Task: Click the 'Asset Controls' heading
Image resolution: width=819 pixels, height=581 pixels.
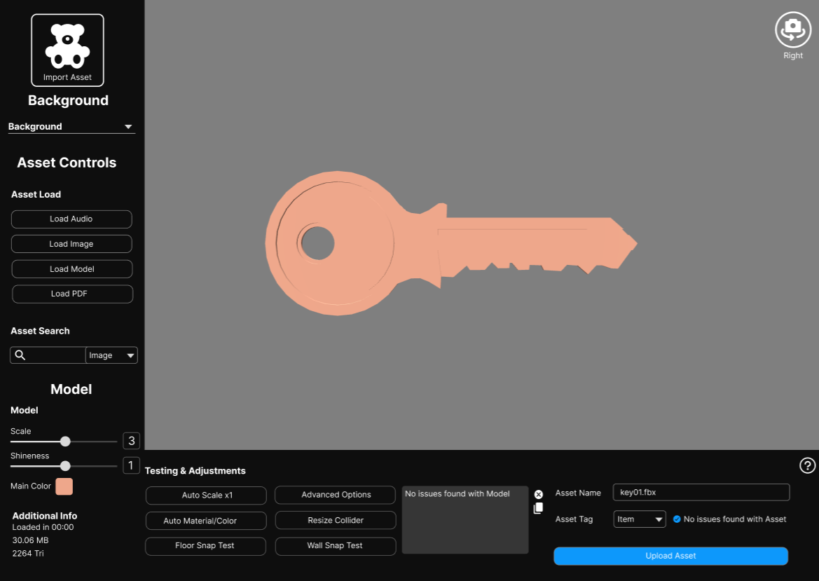Action: [x=67, y=163]
